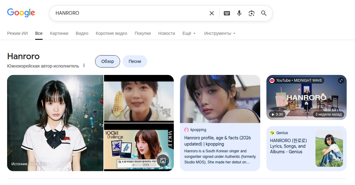Click the kpopping site favicon
The height and width of the screenshot is (185, 355).
pos(186,130)
